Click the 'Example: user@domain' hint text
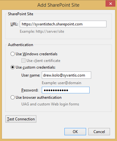This screenshot has width=117, height=141. [62, 83]
